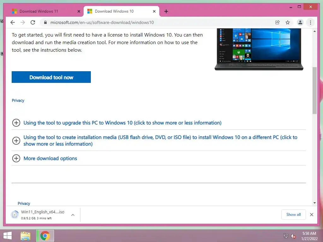Click Show all downloads

[x=294, y=215]
